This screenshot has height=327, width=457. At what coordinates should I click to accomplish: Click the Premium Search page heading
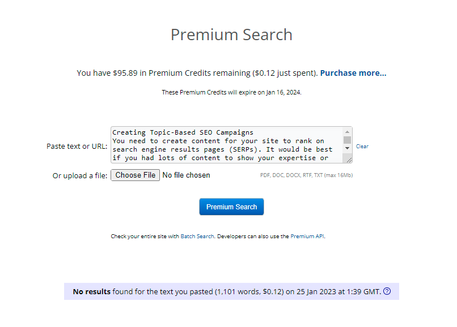[231, 35]
